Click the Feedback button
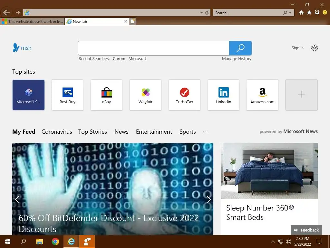This screenshot has height=248, width=330. (x=306, y=230)
